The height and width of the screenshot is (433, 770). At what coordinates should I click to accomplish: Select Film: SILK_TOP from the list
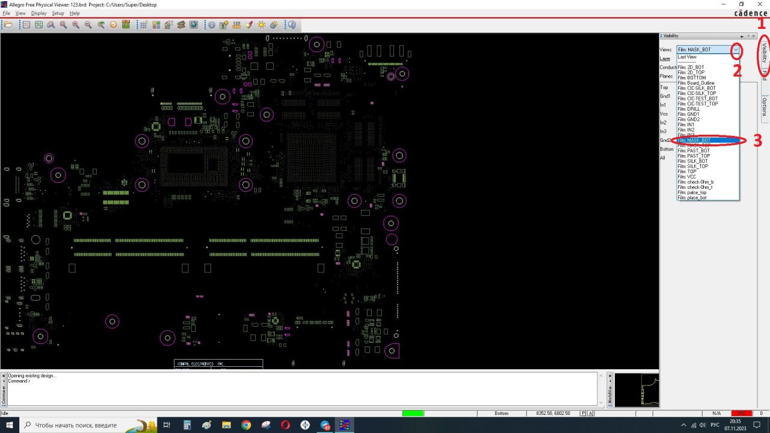click(693, 167)
